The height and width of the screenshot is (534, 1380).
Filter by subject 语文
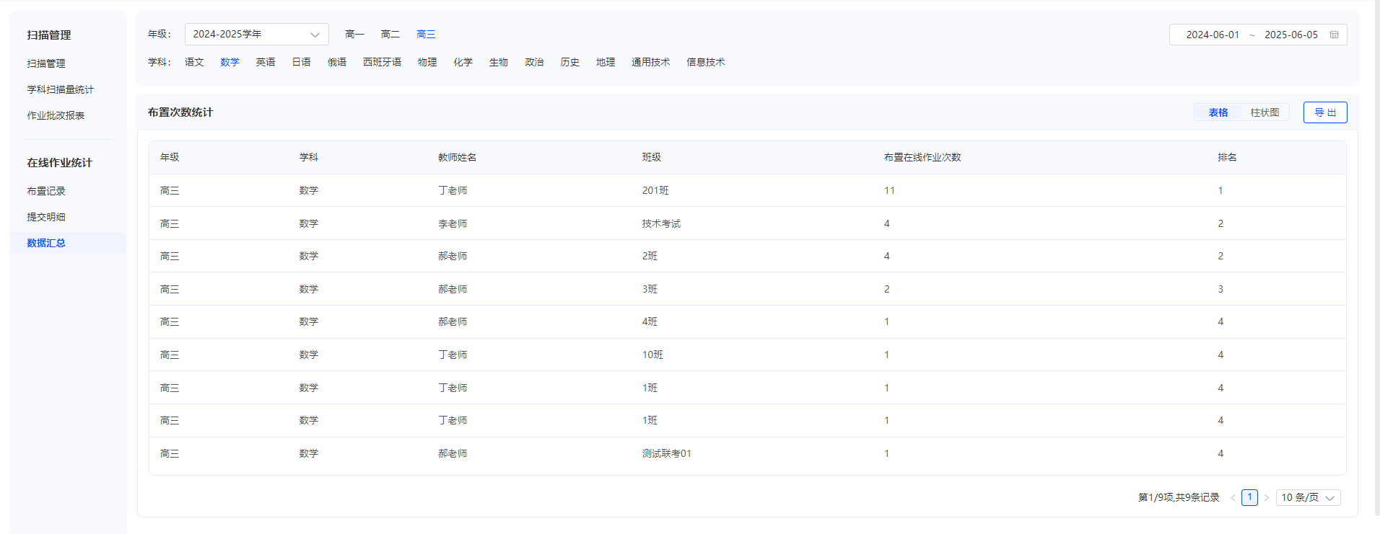[194, 63]
